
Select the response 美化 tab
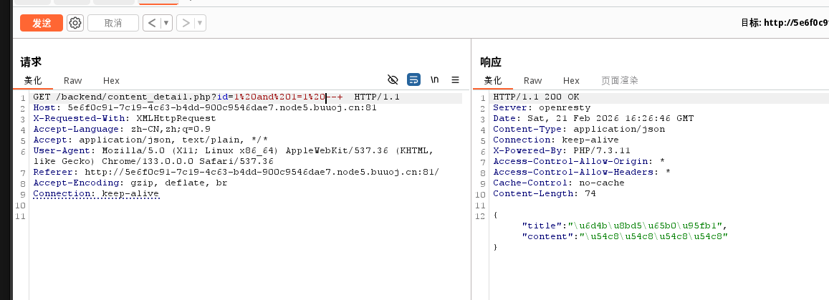[x=493, y=80]
